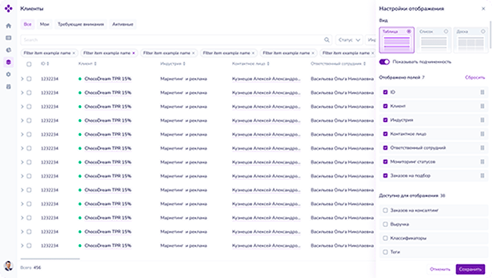Click the Отображено полей 7 label
Image resolution: width=492 pixels, height=278 pixels.
tap(402, 77)
